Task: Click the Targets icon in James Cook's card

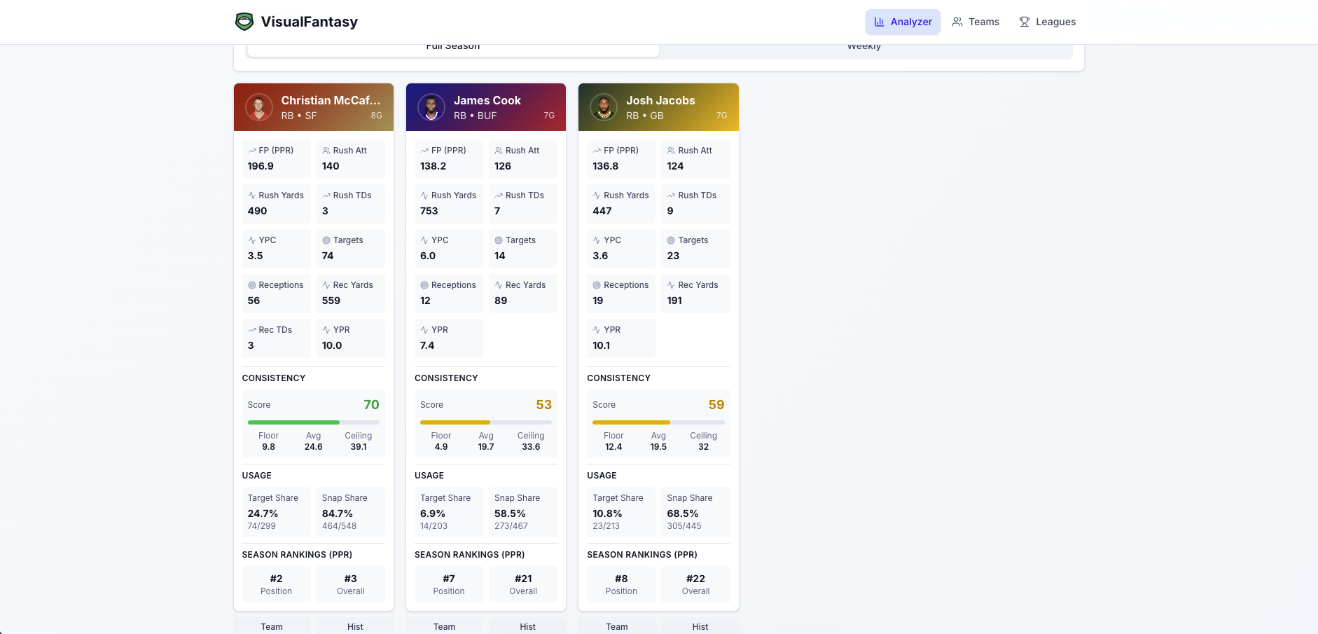Action: 499,240
